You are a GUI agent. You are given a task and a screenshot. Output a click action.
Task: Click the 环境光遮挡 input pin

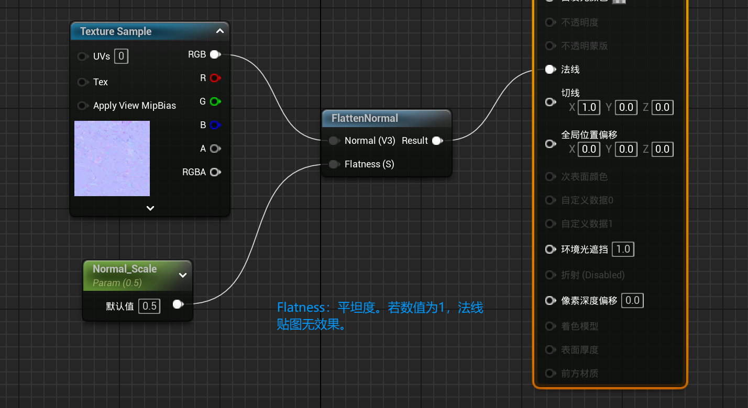point(550,249)
